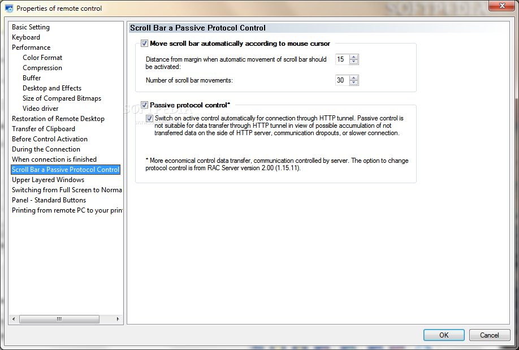The image size is (519, 350).
Task: Confirm settings with the OK button
Action: 444,335
